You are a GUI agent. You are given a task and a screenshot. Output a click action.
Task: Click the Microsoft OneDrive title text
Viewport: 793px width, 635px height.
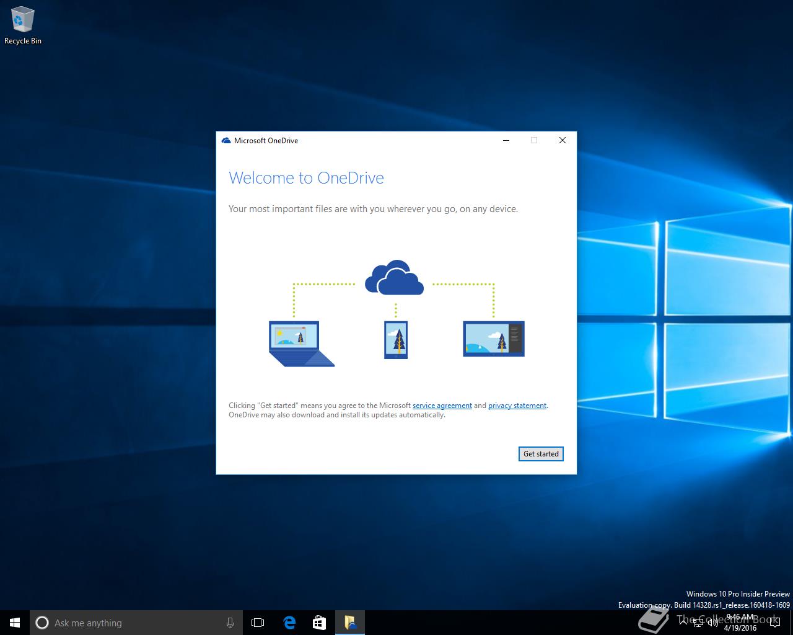coord(266,141)
